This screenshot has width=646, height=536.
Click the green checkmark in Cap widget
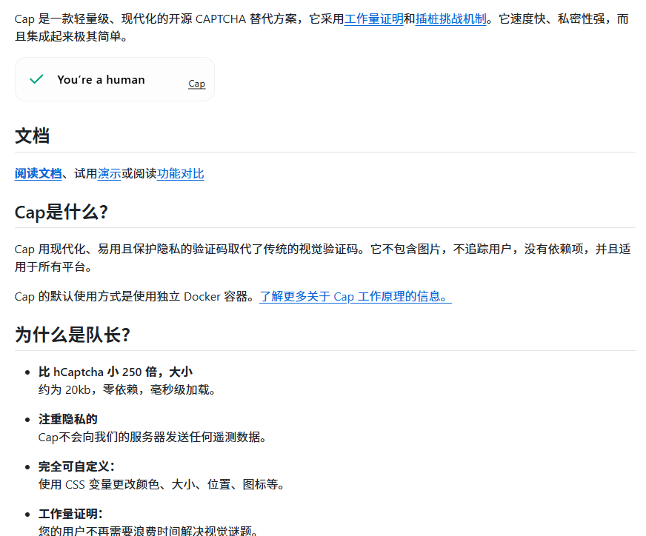pyautogui.click(x=36, y=79)
